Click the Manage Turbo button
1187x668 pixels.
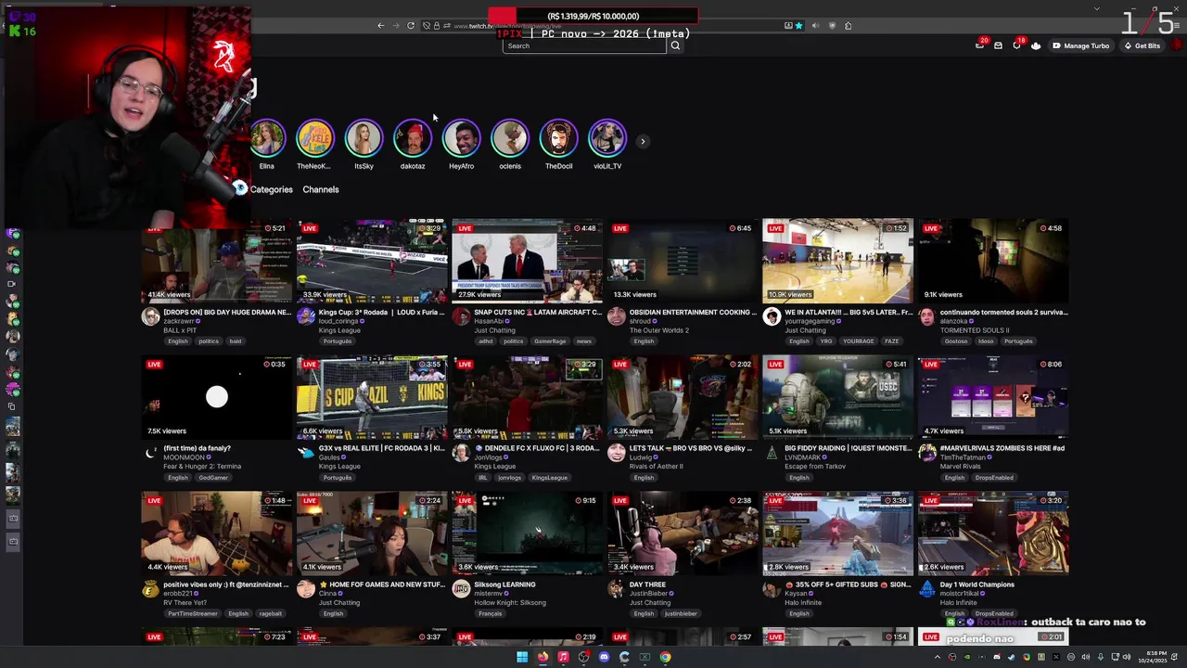1080,45
